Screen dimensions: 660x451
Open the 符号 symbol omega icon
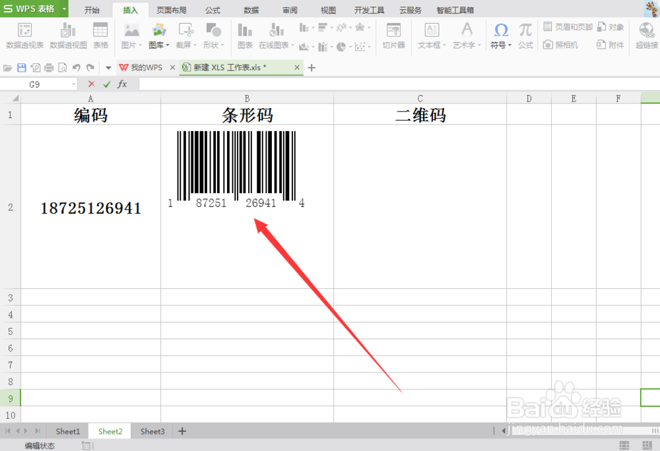point(501,30)
